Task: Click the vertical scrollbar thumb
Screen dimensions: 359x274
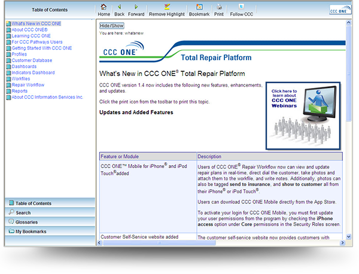Action: (x=348, y=74)
